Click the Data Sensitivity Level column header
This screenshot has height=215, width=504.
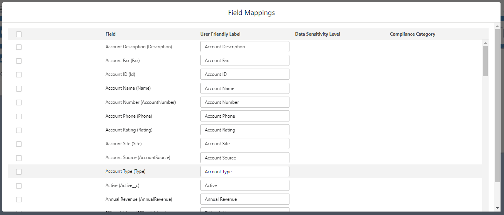318,34
